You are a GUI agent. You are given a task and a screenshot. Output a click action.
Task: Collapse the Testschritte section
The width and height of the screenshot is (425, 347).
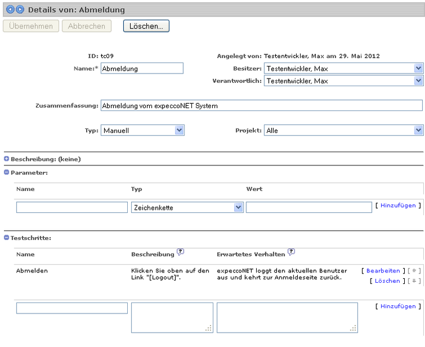coord(6,238)
